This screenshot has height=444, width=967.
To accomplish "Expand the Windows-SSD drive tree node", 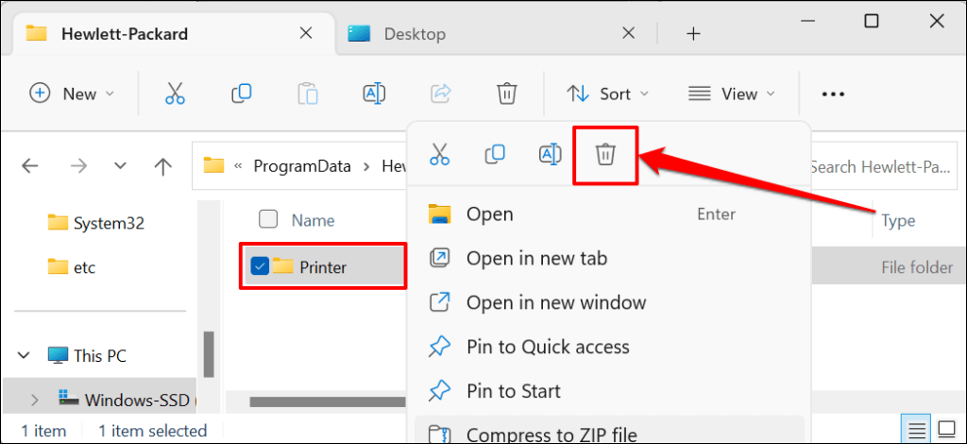I will click(x=35, y=400).
